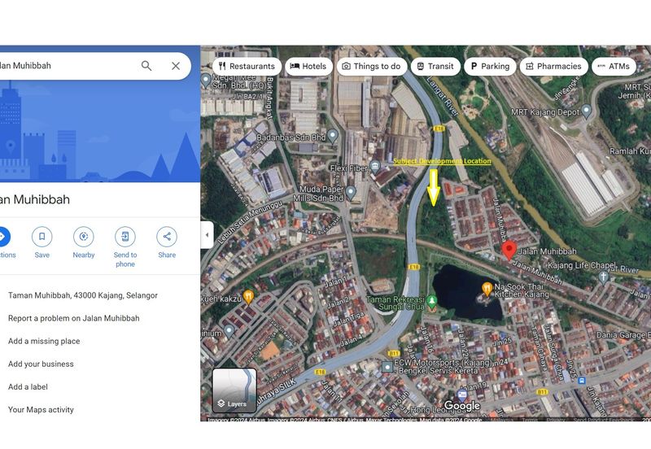This screenshot has width=651, height=449.
Task: Click Add a missing place
Action: click(x=44, y=341)
